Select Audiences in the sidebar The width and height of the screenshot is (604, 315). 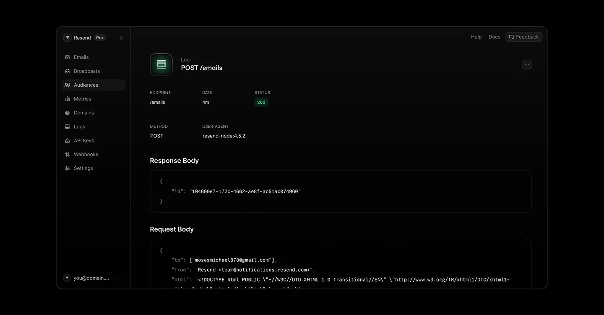pyautogui.click(x=94, y=85)
